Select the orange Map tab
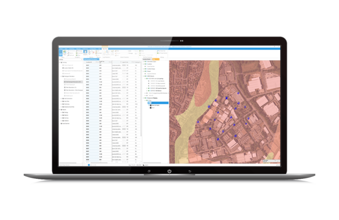The image size is (339, 220). (155, 59)
